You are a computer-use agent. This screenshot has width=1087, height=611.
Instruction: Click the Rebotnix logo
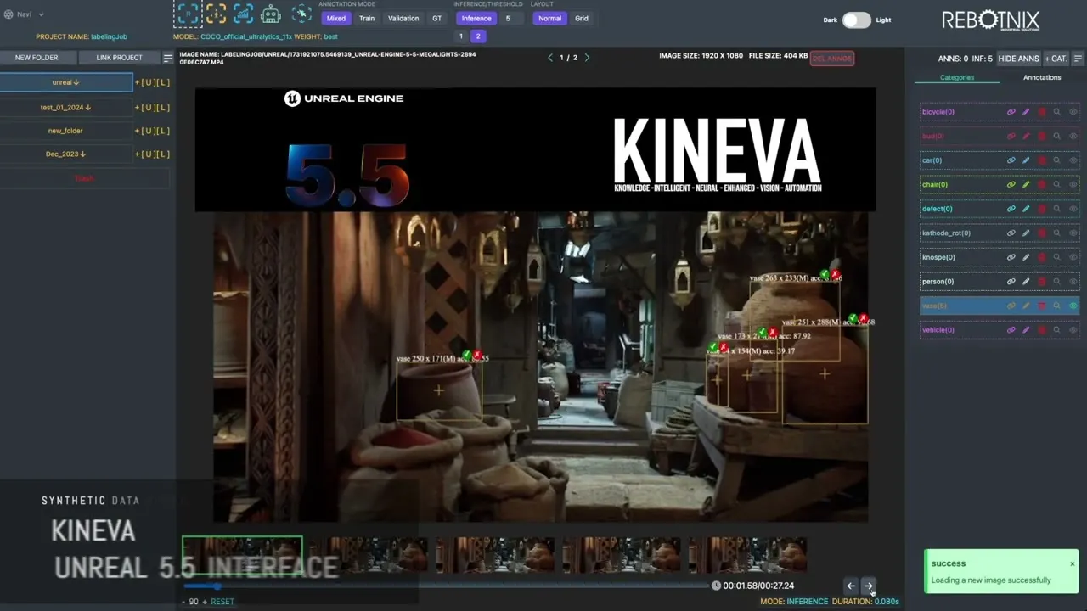pos(990,20)
